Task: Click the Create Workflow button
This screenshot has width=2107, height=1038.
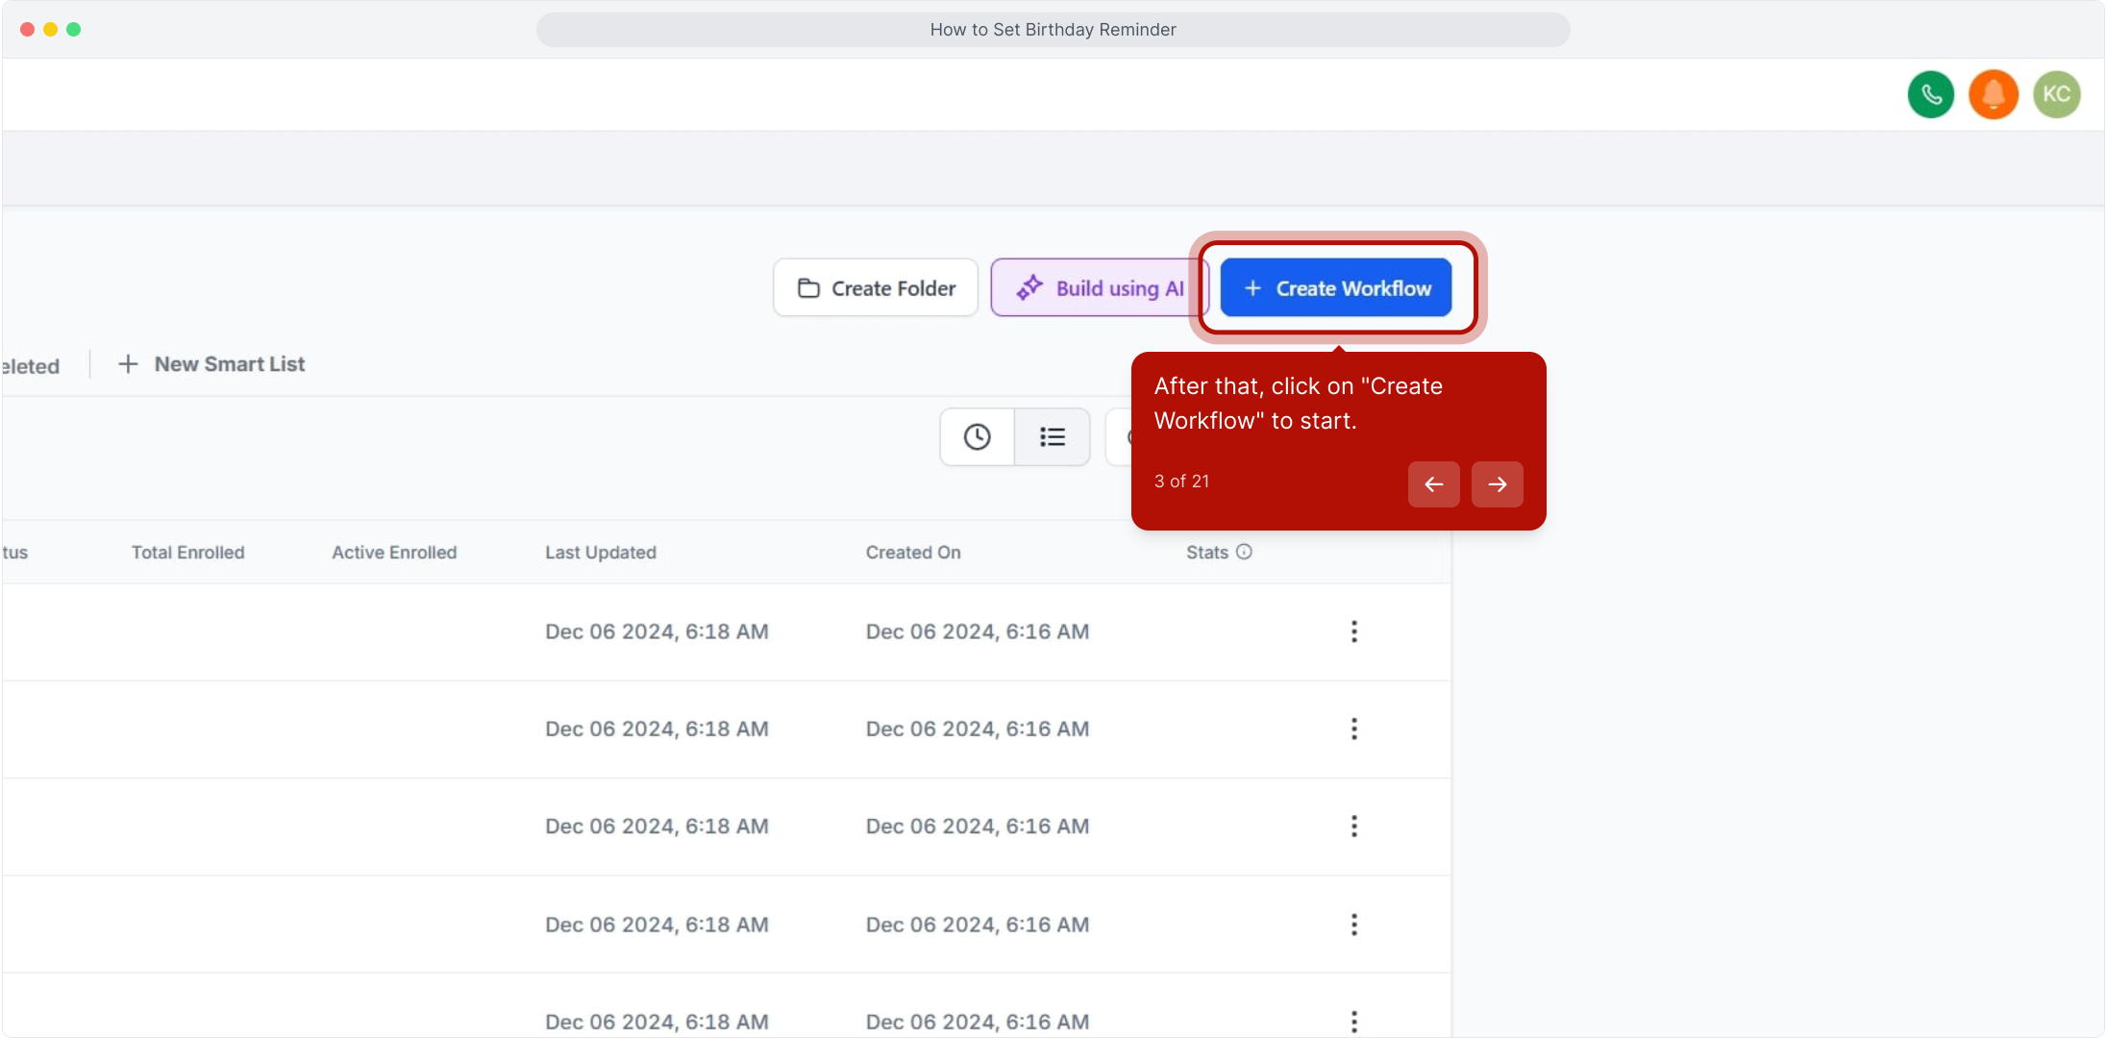Action: 1336,288
